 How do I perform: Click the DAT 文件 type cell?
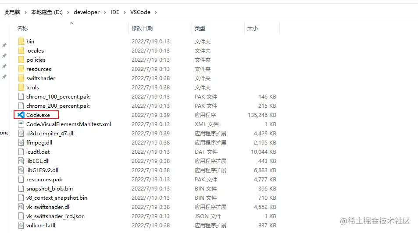[206, 152]
